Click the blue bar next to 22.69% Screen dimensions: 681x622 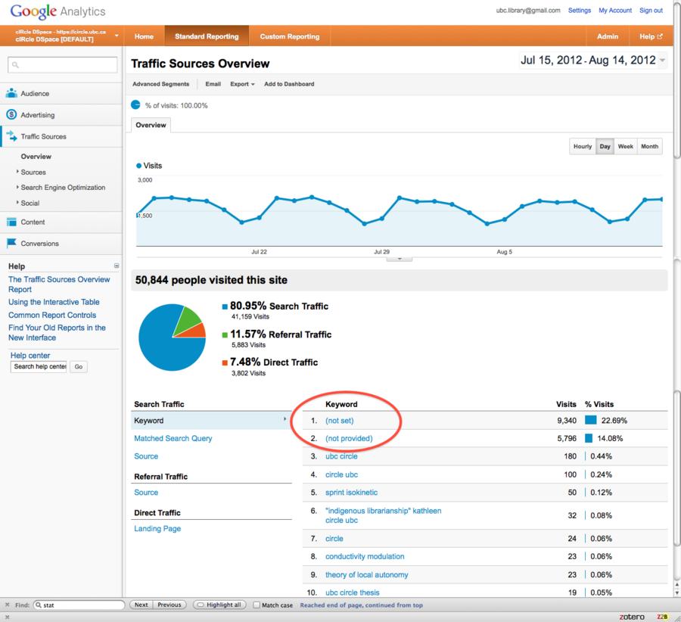click(590, 420)
